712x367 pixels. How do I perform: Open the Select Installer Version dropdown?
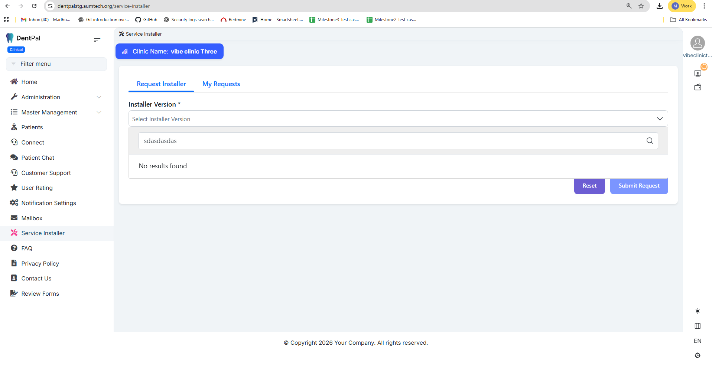[398, 119]
